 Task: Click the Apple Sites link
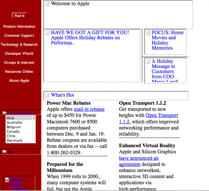click(20, 113)
